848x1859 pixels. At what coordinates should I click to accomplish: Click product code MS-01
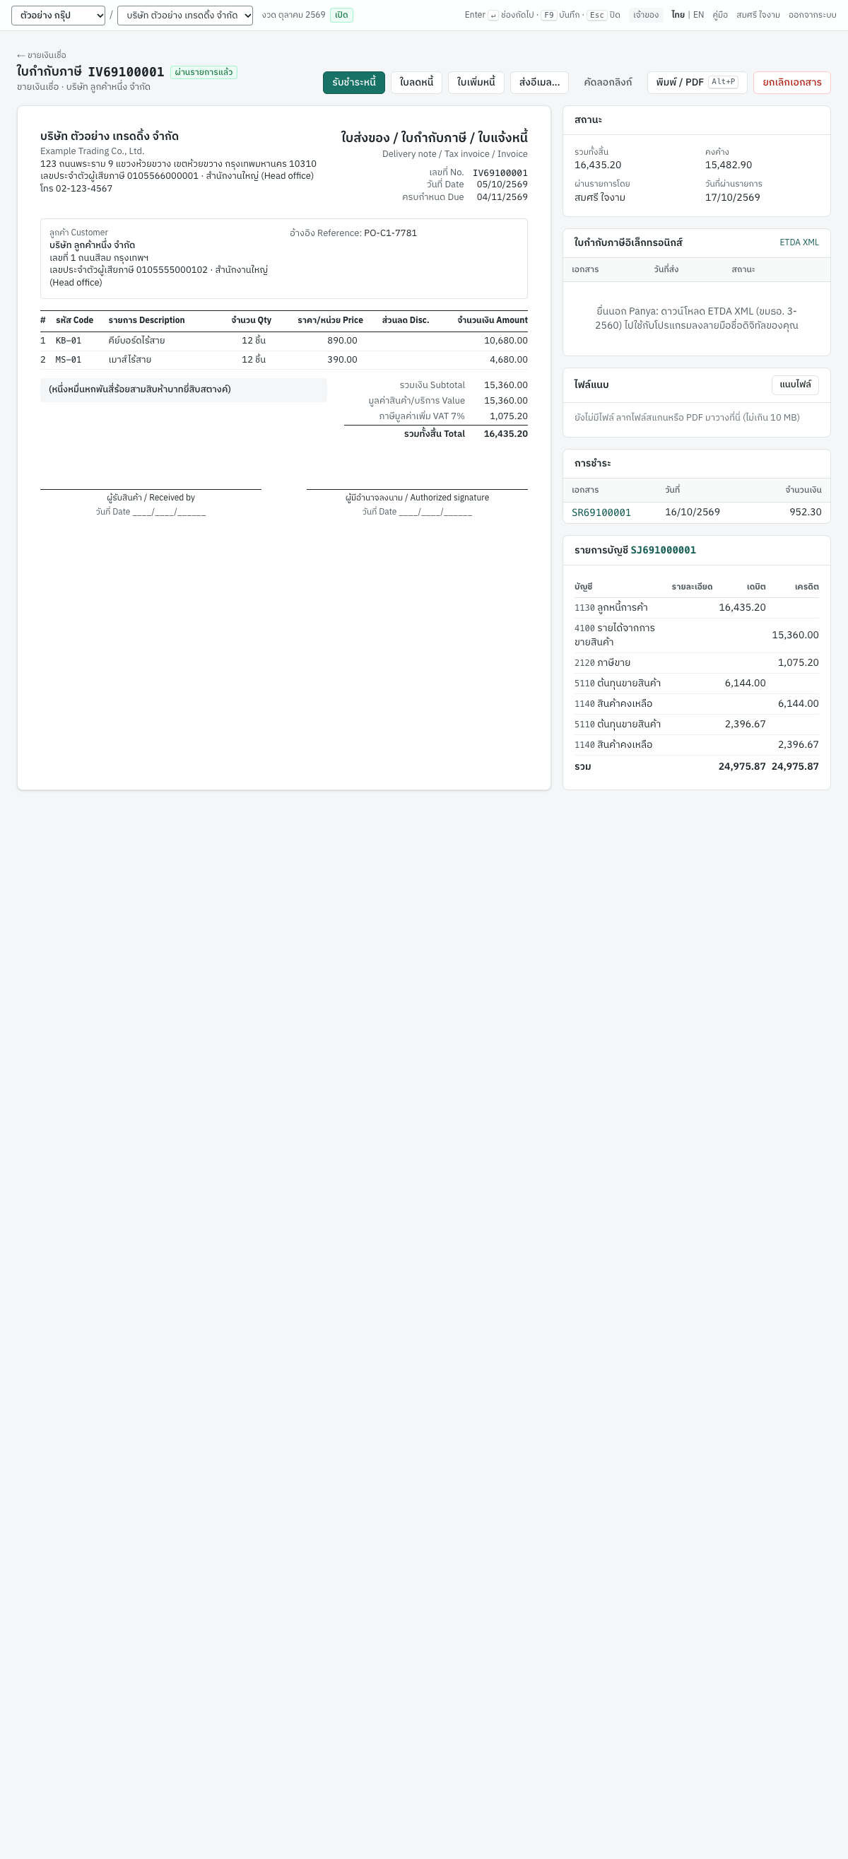[x=69, y=359]
